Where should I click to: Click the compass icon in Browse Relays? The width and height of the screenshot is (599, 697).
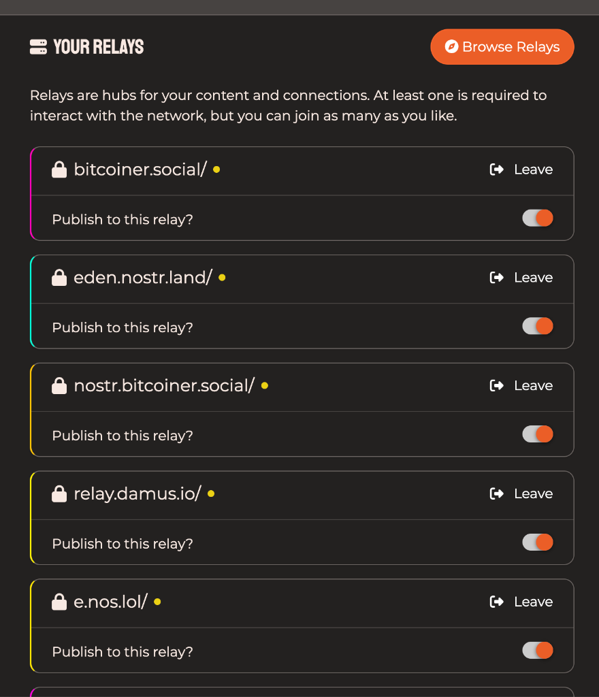[x=451, y=46]
